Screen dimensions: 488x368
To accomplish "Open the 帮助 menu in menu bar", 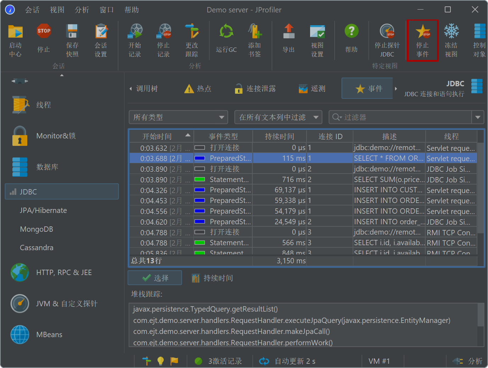I will pyautogui.click(x=132, y=10).
